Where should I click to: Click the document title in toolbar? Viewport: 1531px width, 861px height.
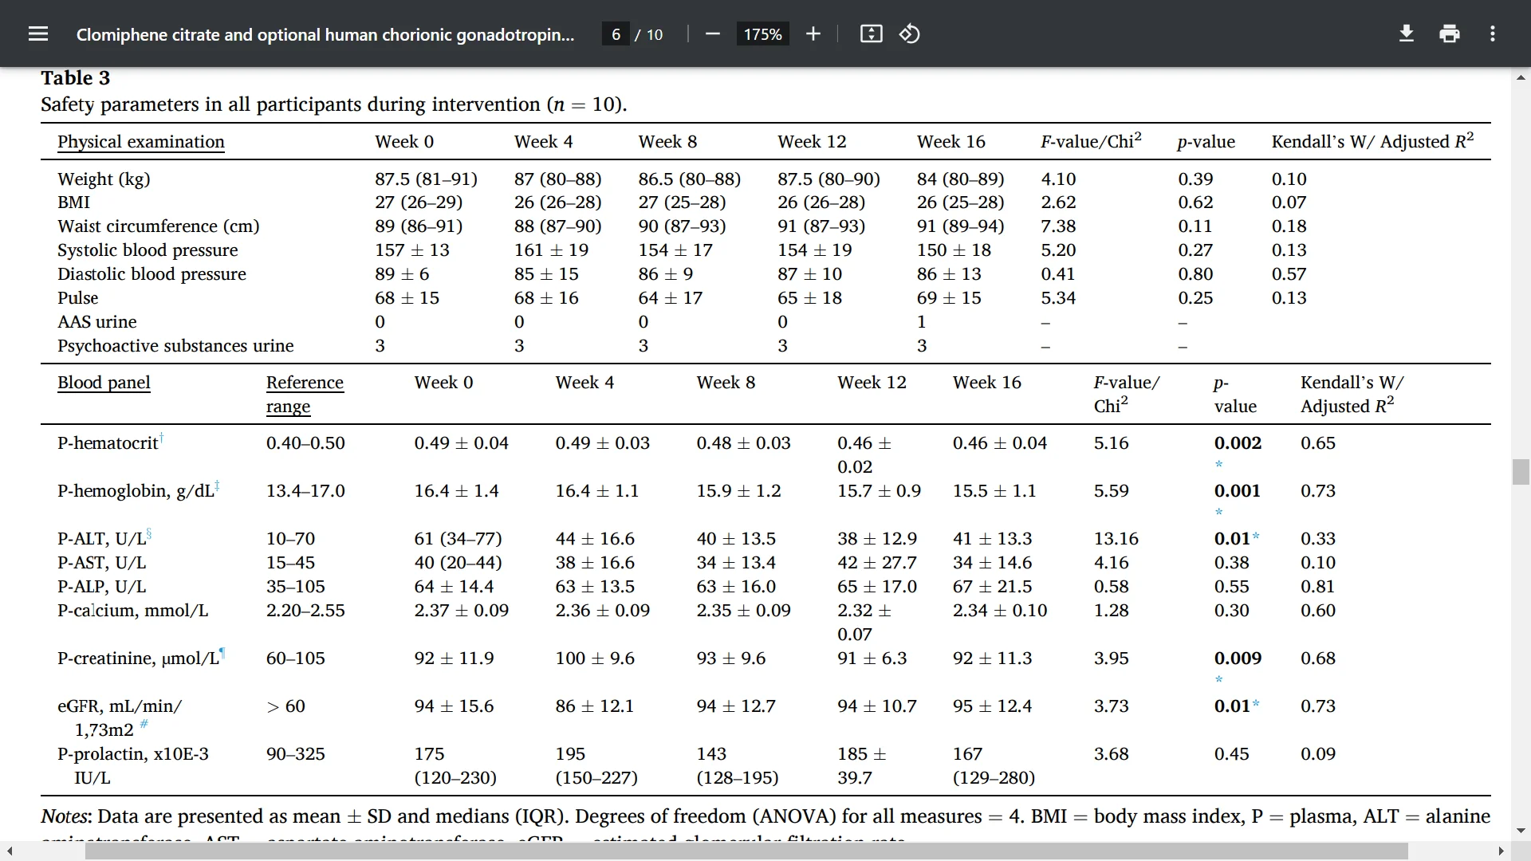(325, 34)
